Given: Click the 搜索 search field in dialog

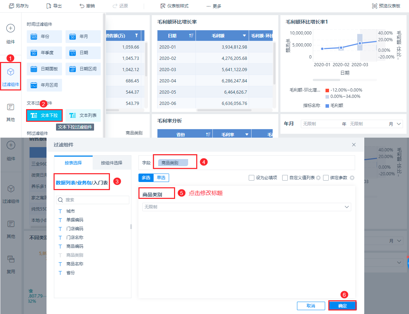Looking at the screenshot, I should (93, 200).
